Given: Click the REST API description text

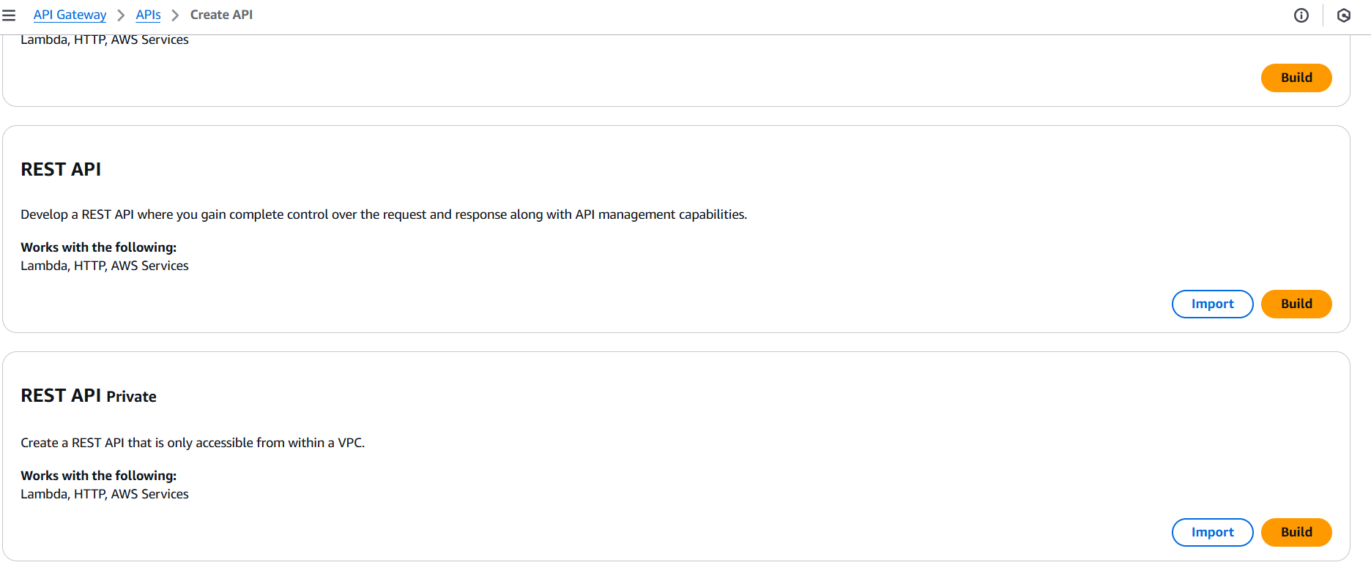Looking at the screenshot, I should tap(384, 214).
